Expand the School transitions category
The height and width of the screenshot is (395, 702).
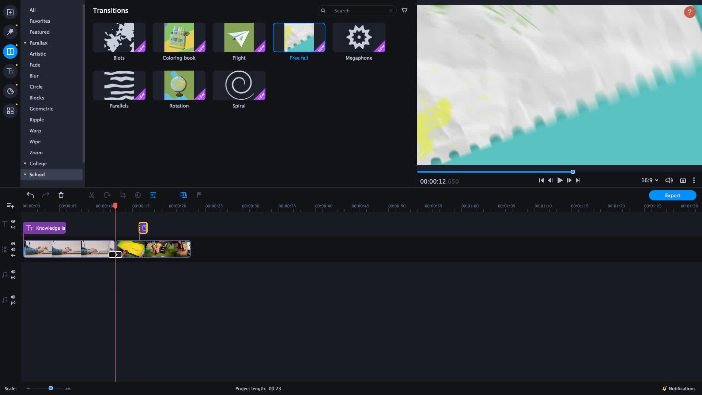[37, 174]
